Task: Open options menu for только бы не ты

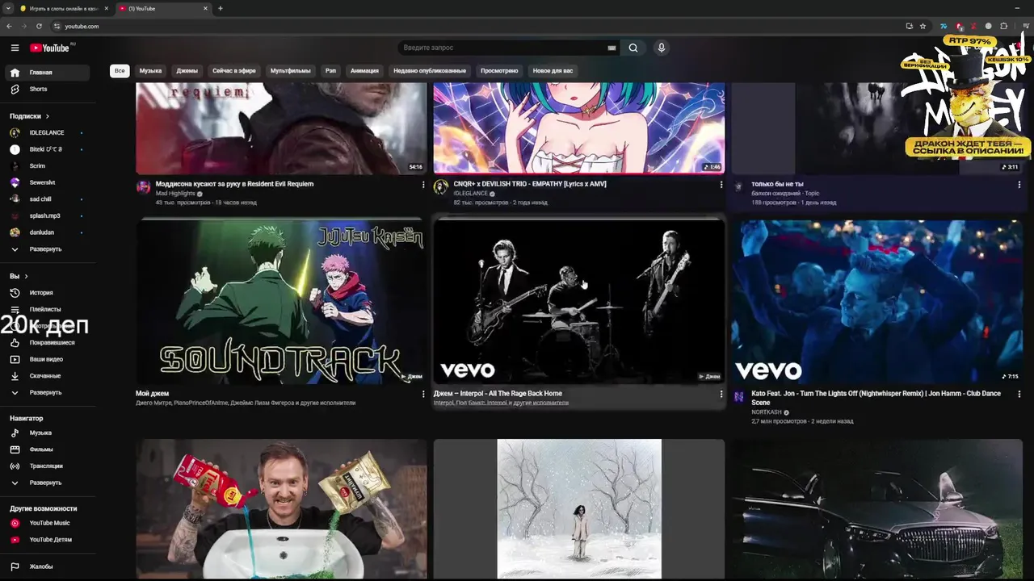Action: point(1019,184)
